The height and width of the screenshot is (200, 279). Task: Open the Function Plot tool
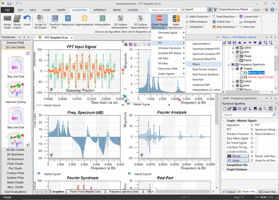click(x=54, y=22)
